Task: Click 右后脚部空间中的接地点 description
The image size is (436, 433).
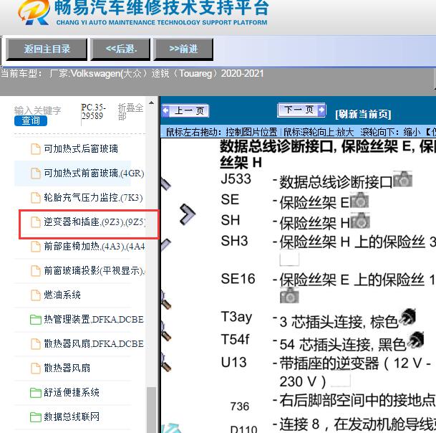Action: (357, 401)
